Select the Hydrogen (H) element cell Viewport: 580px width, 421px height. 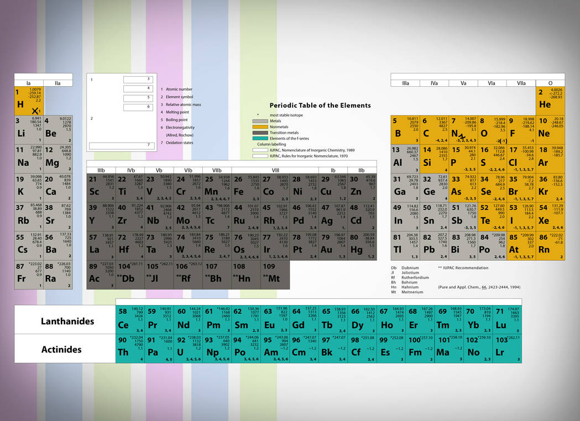point(29,101)
